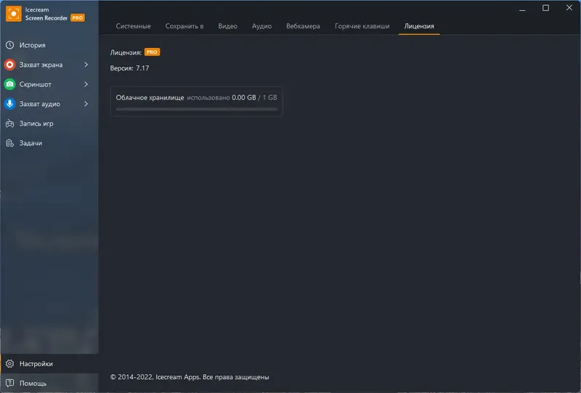Switch to the Горячие клавиши tab
The height and width of the screenshot is (393, 581).
click(x=362, y=26)
